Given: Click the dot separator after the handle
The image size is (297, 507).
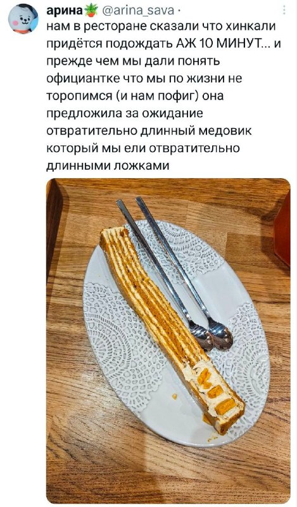Looking at the screenshot, I should click(x=179, y=11).
